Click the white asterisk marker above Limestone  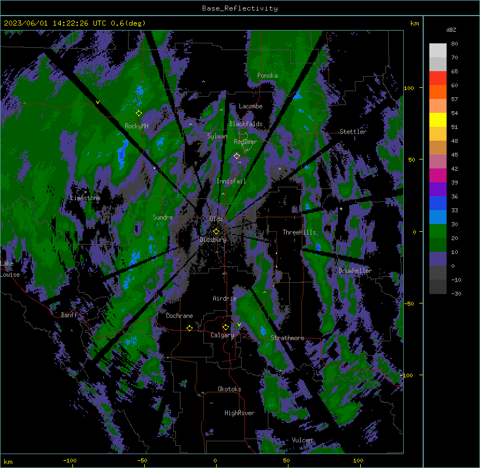tap(85, 192)
